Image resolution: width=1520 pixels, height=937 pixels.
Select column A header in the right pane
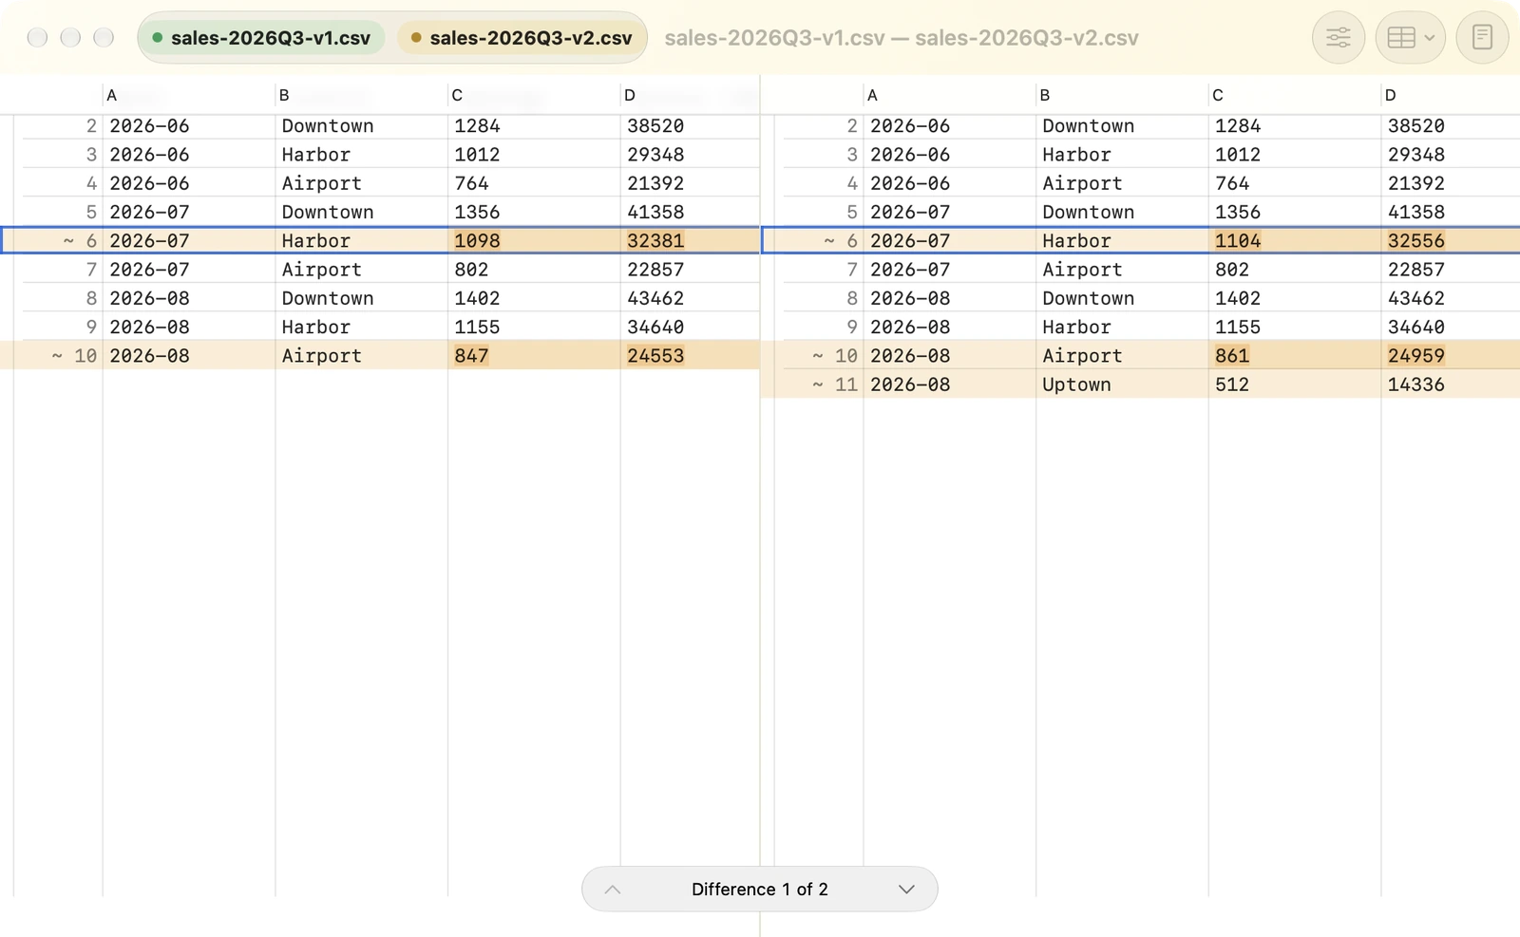click(x=872, y=95)
